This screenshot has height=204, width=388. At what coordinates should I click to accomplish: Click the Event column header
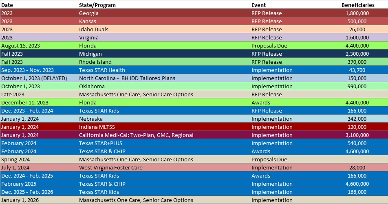coord(258,5)
